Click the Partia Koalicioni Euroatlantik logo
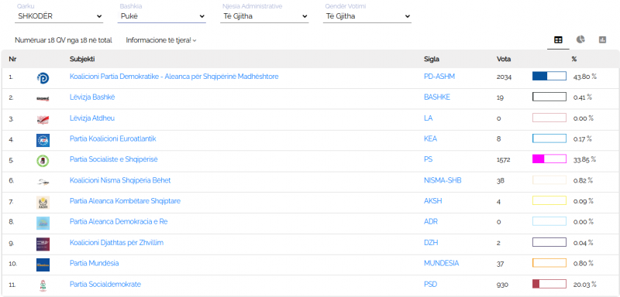Screen dimensions: 620x297 click(43, 141)
